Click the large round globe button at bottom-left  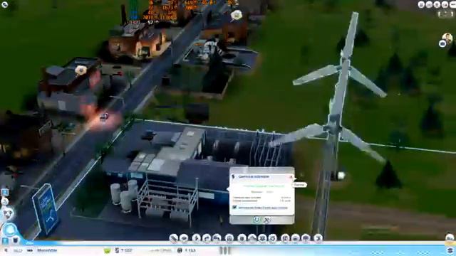point(9,230)
